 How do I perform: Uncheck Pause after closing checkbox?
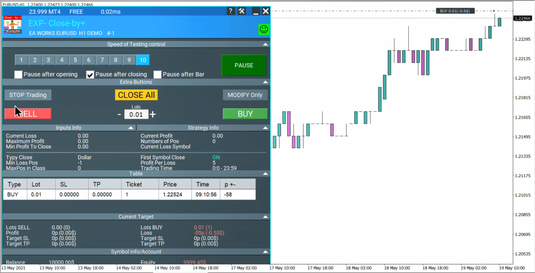[x=90, y=74]
